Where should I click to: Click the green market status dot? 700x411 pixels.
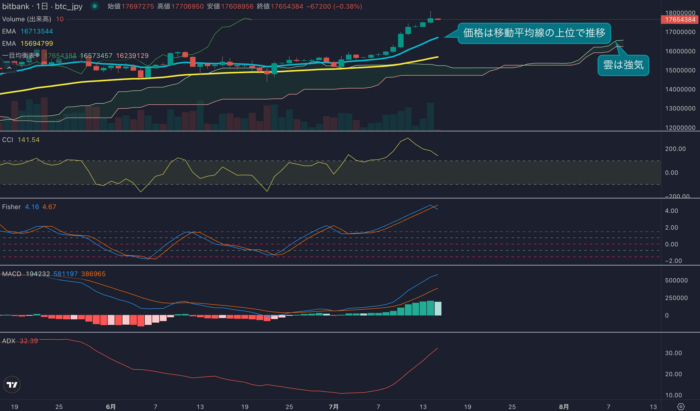pyautogui.click(x=95, y=6)
